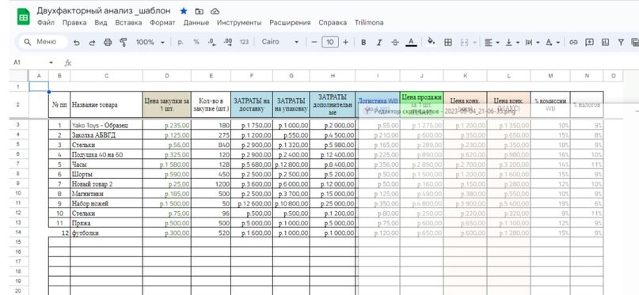Check the cloud save status icon
Image resolution: width=639 pixels, height=295 pixels.
(215, 11)
